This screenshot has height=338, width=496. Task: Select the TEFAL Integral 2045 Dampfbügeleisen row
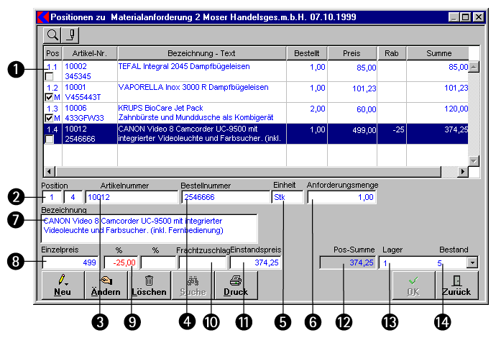(256, 71)
